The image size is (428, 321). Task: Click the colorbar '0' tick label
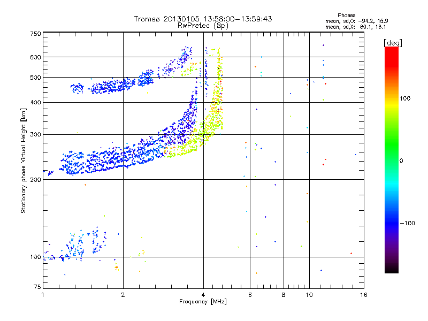[x=401, y=160]
